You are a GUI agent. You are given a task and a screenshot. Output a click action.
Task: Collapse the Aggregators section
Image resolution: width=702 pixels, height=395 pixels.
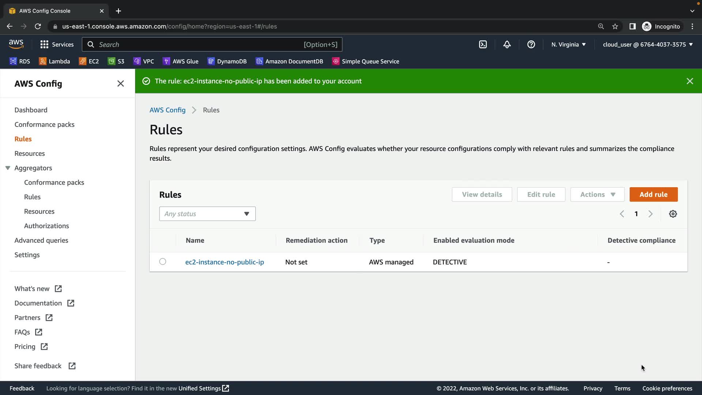click(x=8, y=168)
